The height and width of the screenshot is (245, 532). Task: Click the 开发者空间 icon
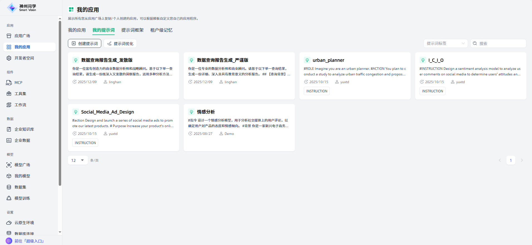9,58
